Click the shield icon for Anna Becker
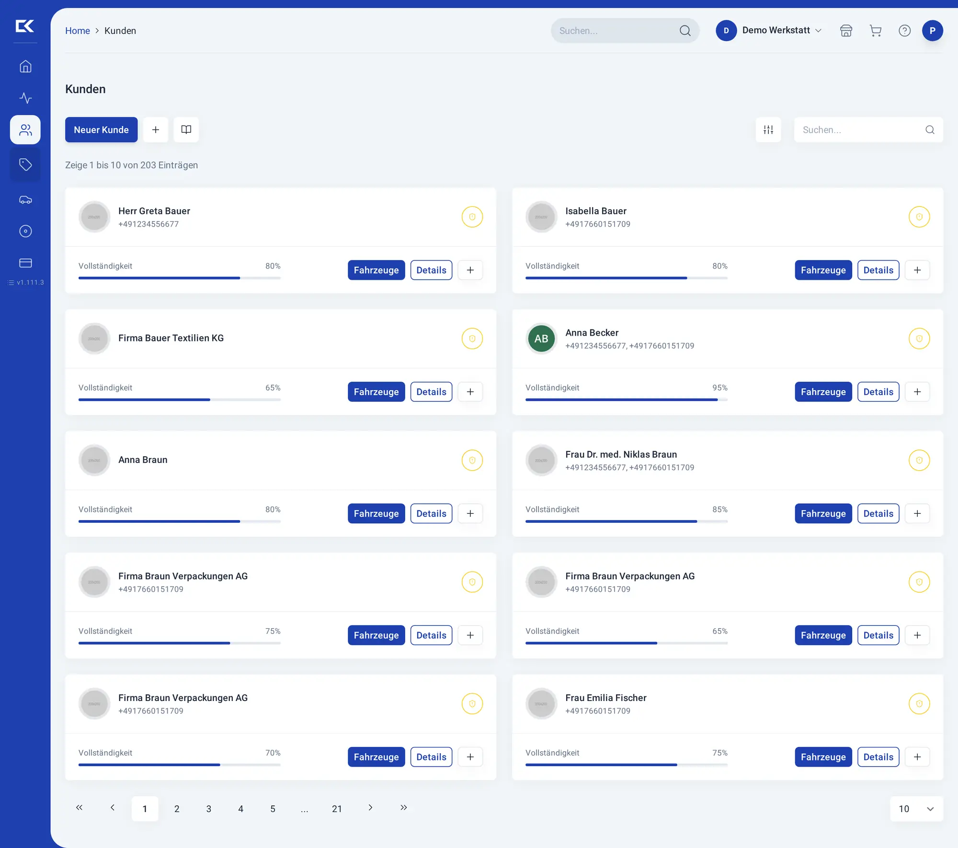The image size is (958, 848). coord(919,339)
